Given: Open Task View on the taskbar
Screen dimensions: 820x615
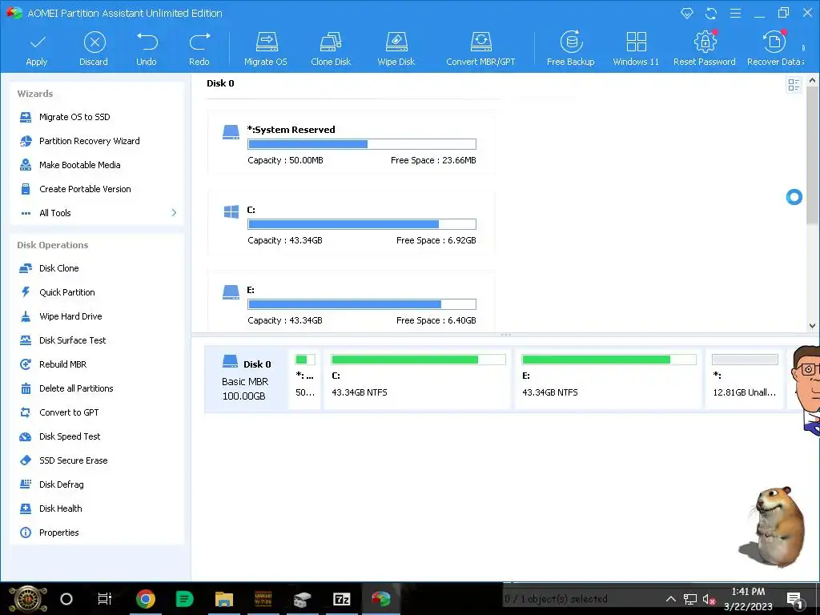Looking at the screenshot, I should 105,599.
